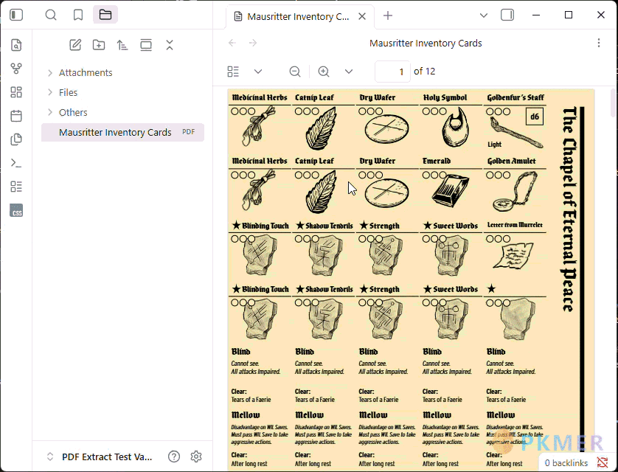Navigate forward arrow
The height and width of the screenshot is (472, 618).
click(x=253, y=43)
